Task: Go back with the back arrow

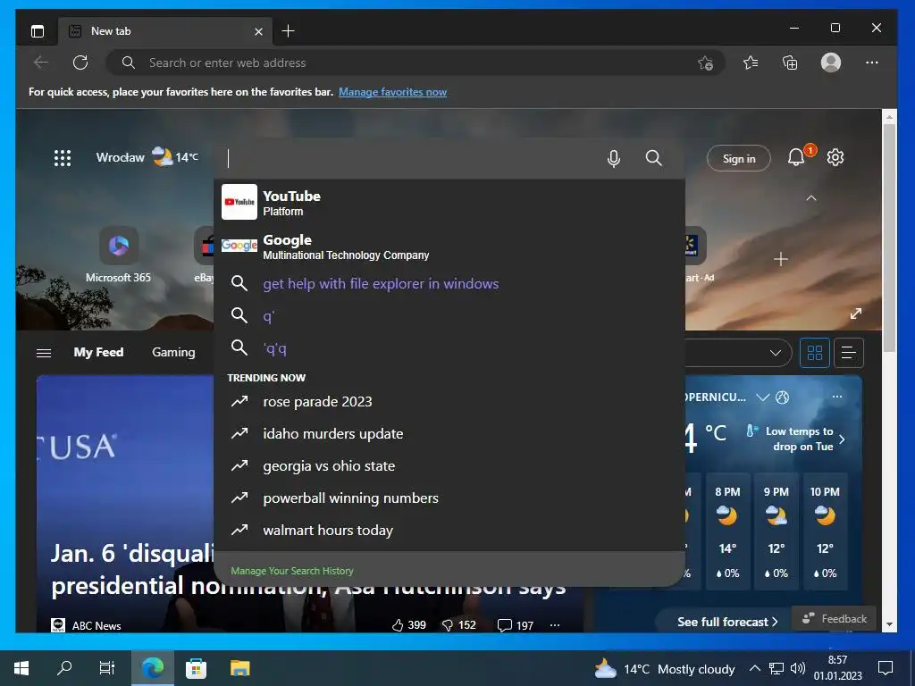Action: pos(41,63)
